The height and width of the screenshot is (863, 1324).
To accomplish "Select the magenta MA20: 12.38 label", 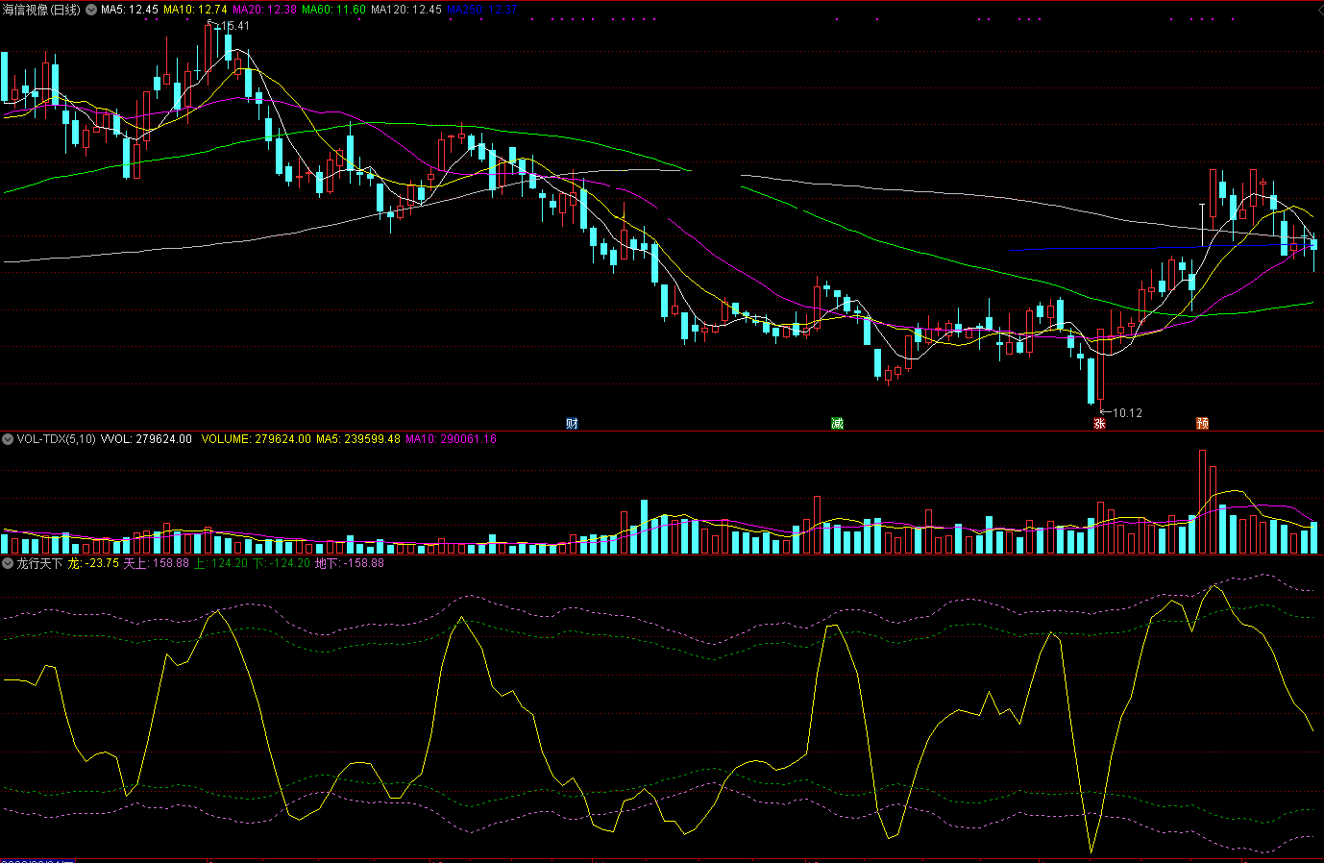I will [x=264, y=10].
